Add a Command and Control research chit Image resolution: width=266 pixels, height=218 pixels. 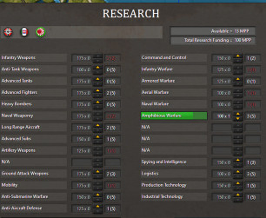(x=238, y=56)
